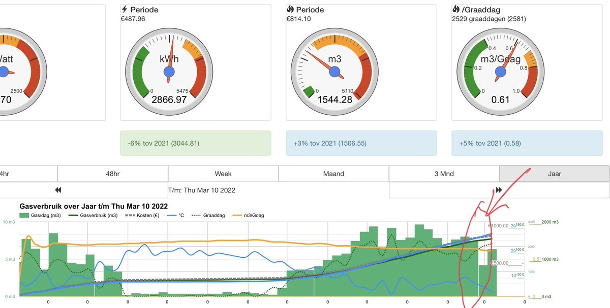Image resolution: width=610 pixels, height=308 pixels.
Task: Select the partly visible 4hr period tab
Action: (28, 174)
